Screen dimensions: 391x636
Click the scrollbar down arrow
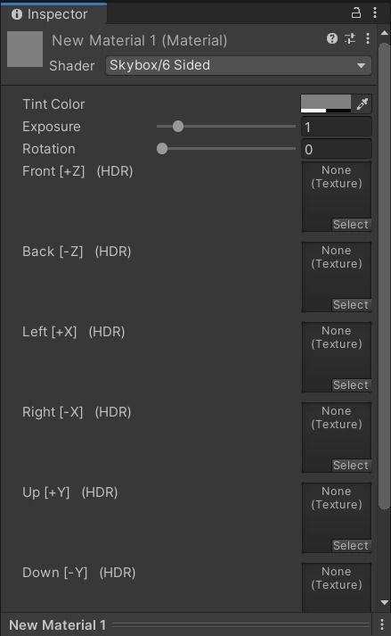point(385,603)
